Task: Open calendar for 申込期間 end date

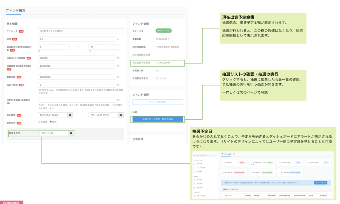Action: pos(121,115)
